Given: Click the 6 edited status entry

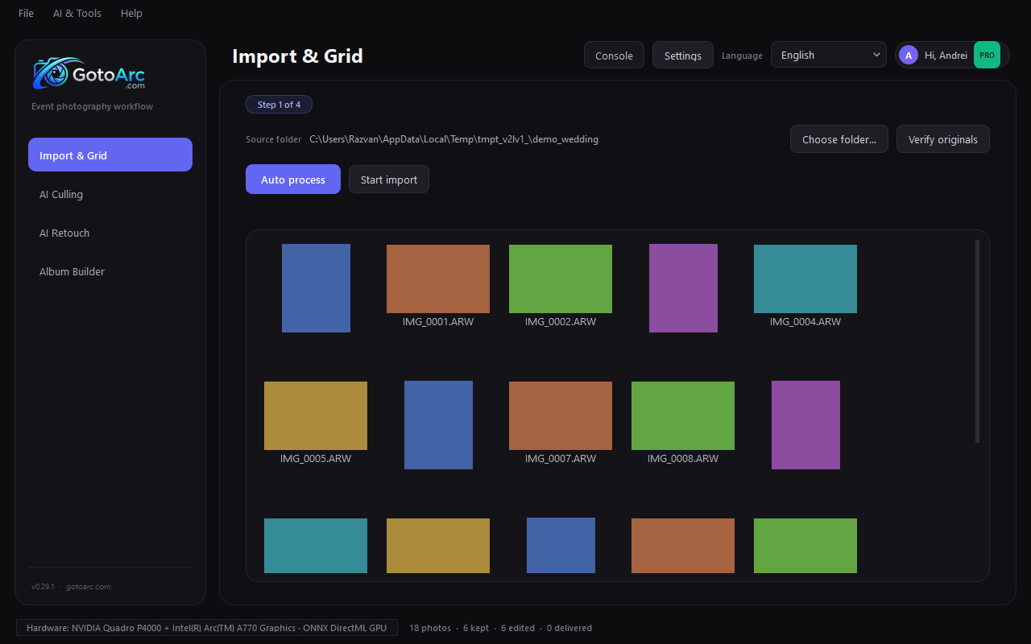Looking at the screenshot, I should click(518, 628).
